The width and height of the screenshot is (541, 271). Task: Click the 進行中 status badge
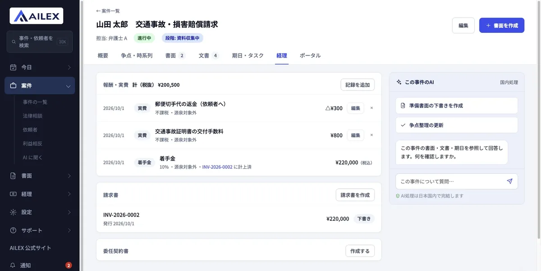pos(144,38)
